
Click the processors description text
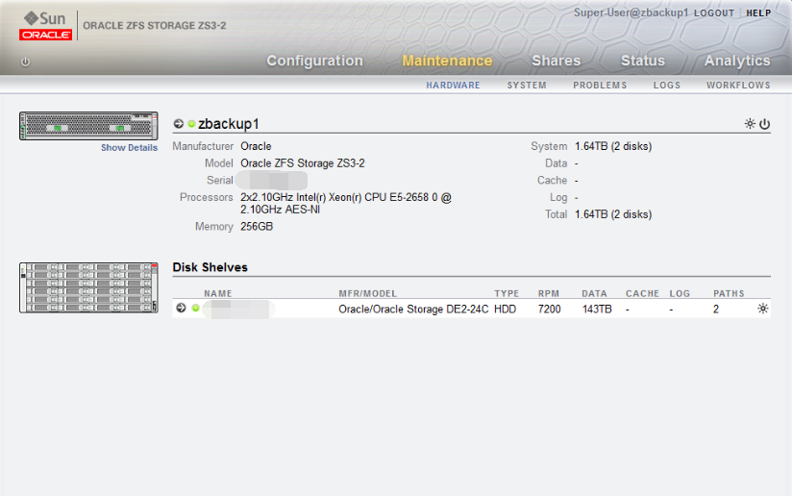(x=345, y=203)
